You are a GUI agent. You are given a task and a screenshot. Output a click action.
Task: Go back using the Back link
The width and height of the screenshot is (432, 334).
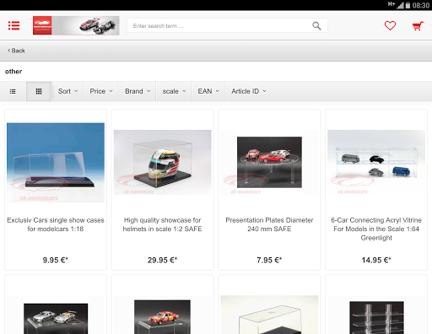[16, 51]
